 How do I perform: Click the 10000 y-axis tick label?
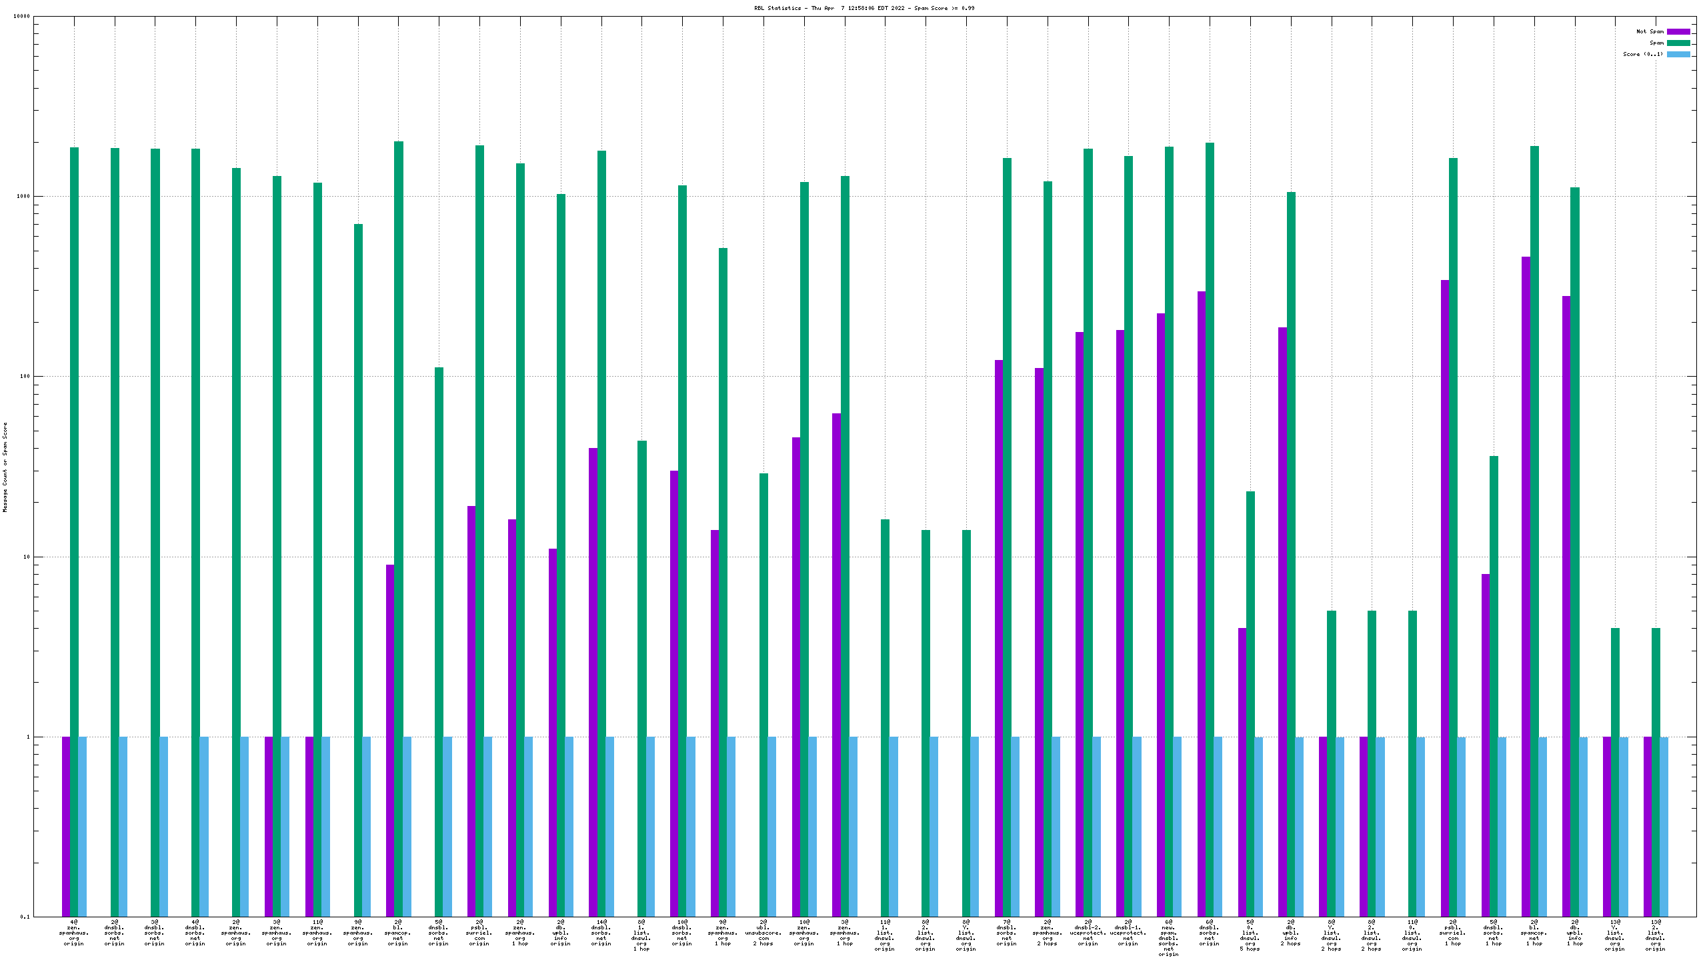tap(22, 16)
